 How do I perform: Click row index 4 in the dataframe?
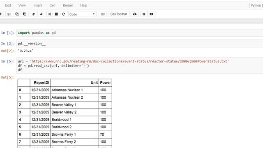pyautogui.click(x=24, y=120)
